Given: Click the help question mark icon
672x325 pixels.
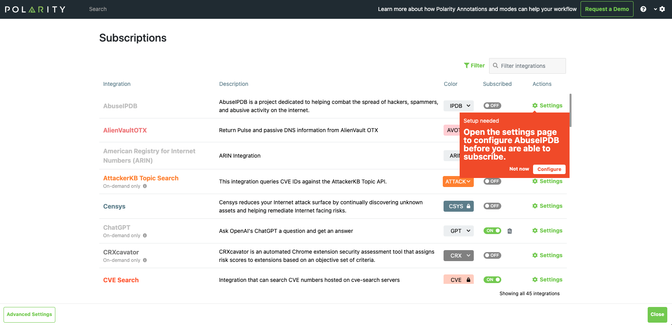Looking at the screenshot, I should click(643, 9).
